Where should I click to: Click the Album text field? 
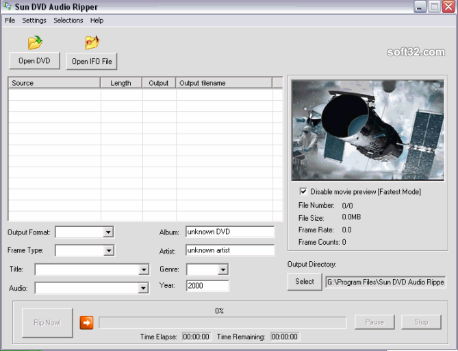pos(230,232)
